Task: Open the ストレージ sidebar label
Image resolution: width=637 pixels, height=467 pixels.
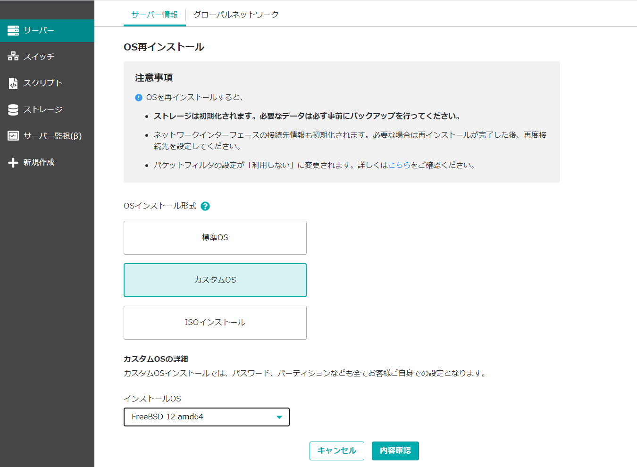Action: (x=43, y=109)
